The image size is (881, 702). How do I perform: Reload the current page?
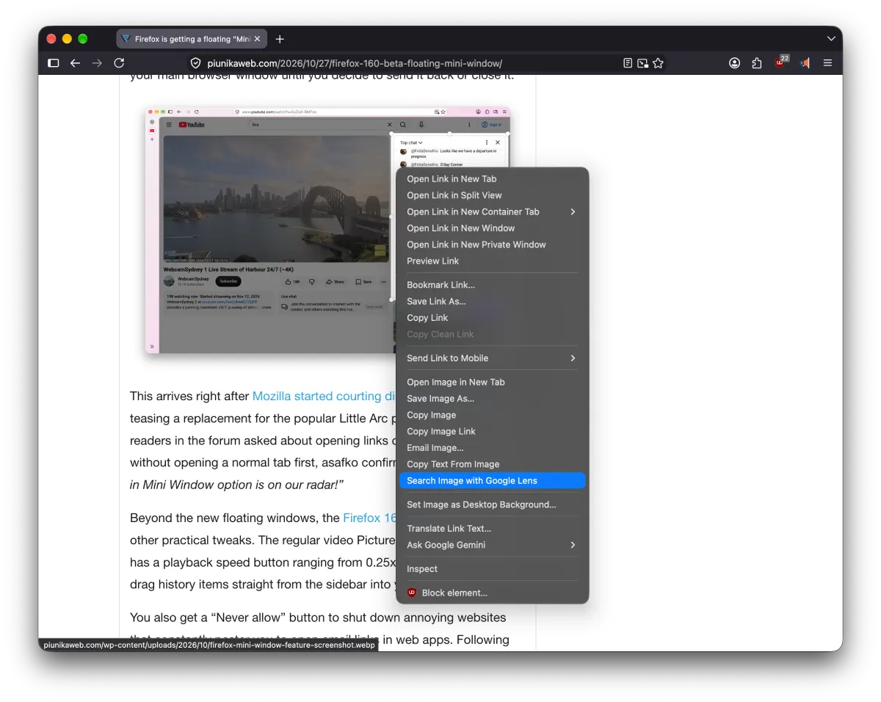pyautogui.click(x=119, y=63)
